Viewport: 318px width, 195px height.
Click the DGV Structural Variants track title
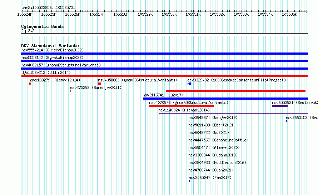tap(50, 46)
